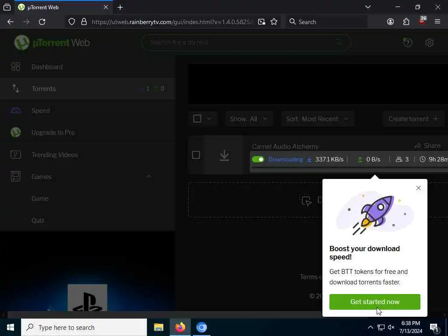
Task: Click the Downloading status link
Action: click(285, 159)
